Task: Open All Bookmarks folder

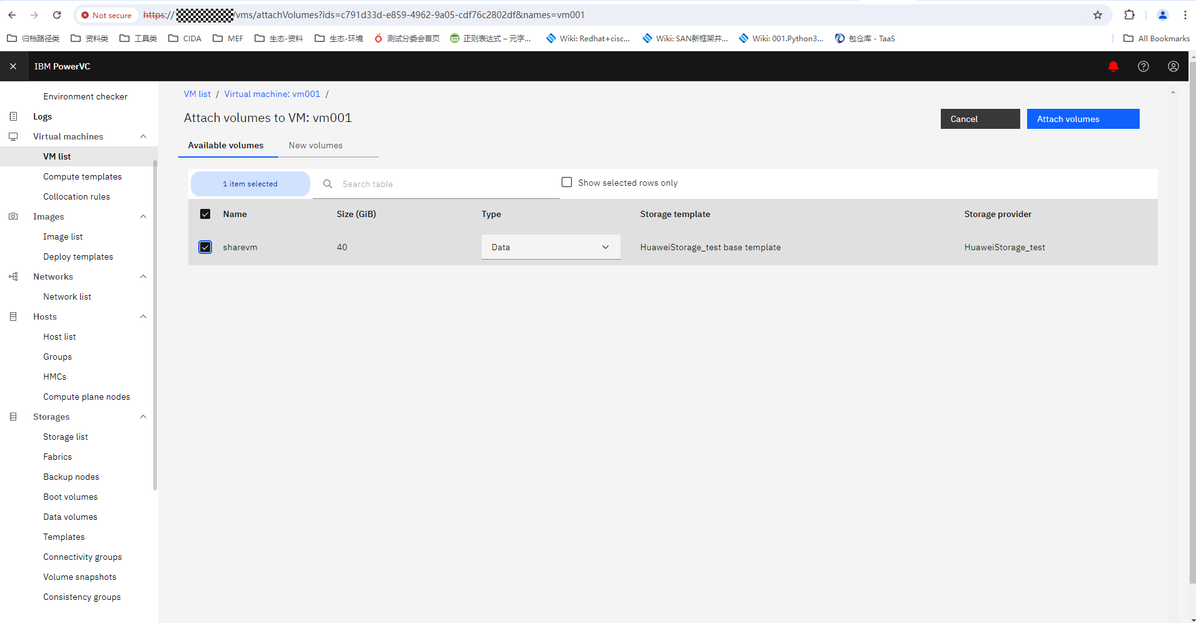Action: pos(1157,38)
